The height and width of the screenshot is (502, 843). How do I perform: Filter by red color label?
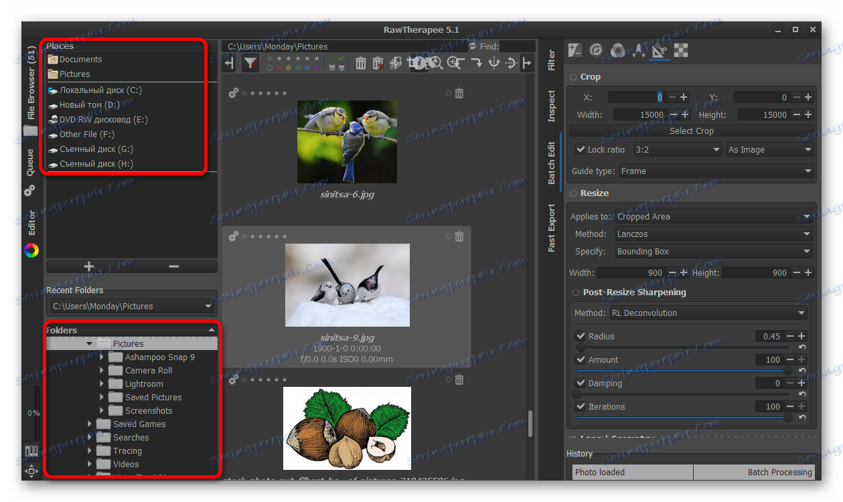[279, 68]
